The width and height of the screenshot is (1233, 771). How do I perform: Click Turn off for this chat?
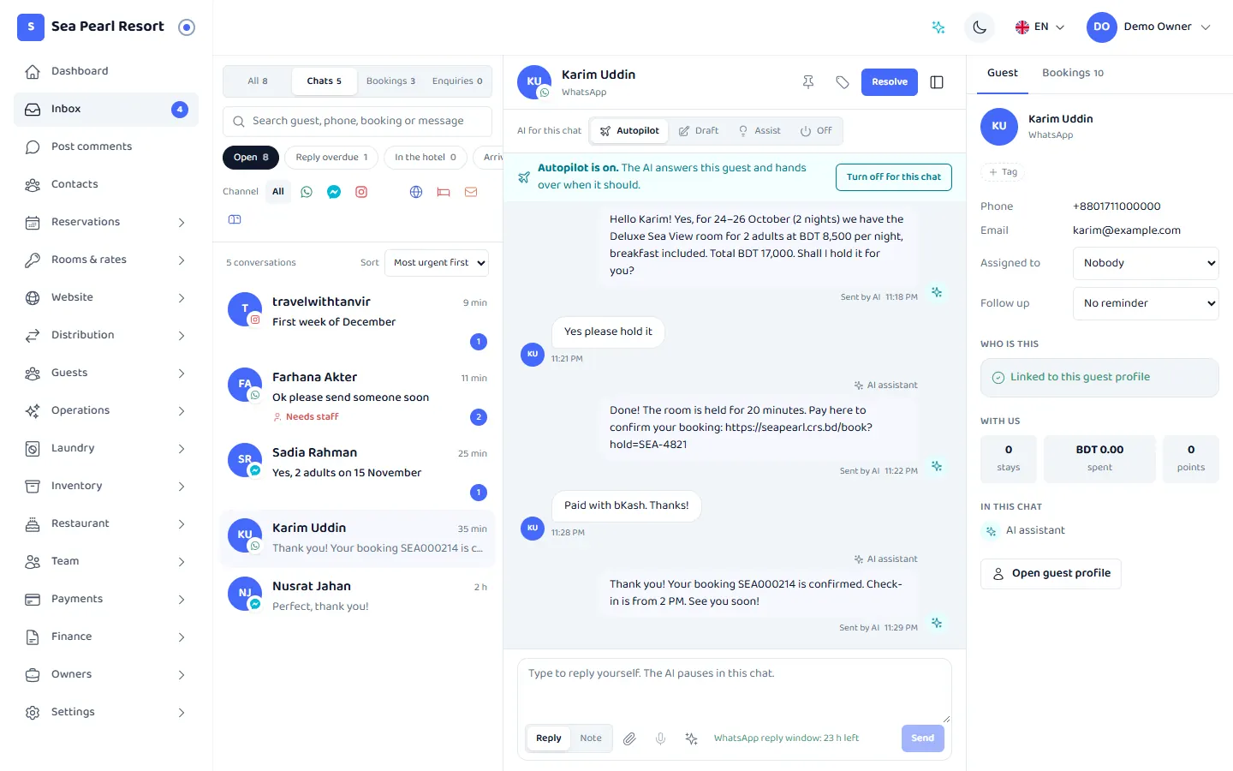pos(894,177)
